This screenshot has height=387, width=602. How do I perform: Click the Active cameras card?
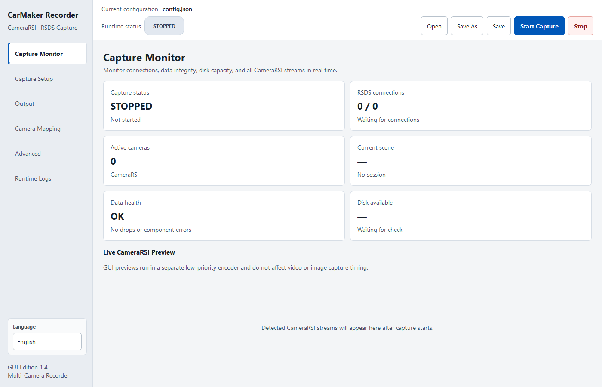point(224,161)
